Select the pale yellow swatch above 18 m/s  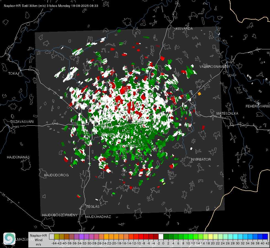211,237
